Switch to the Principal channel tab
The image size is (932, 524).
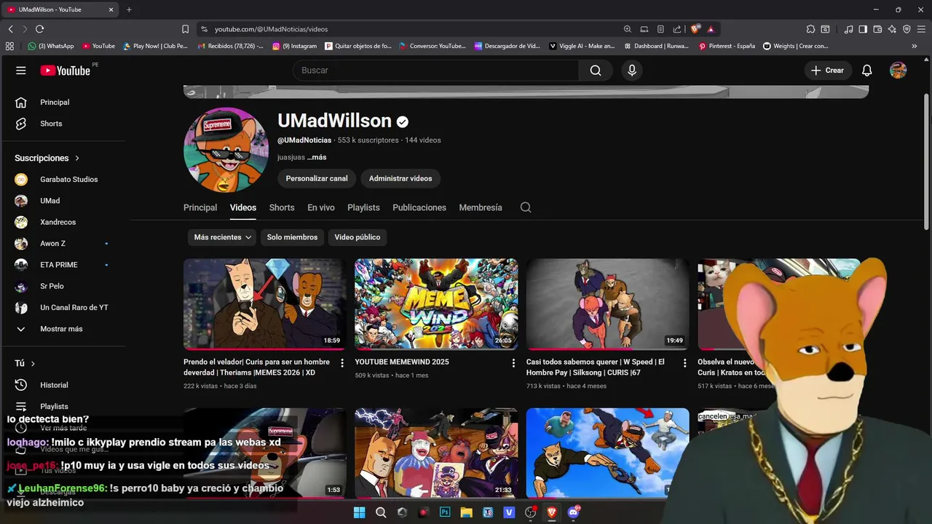(x=200, y=207)
